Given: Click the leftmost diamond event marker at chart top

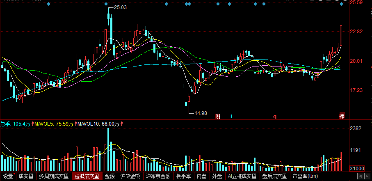Looking at the screenshot, I should click(x=49, y=4).
